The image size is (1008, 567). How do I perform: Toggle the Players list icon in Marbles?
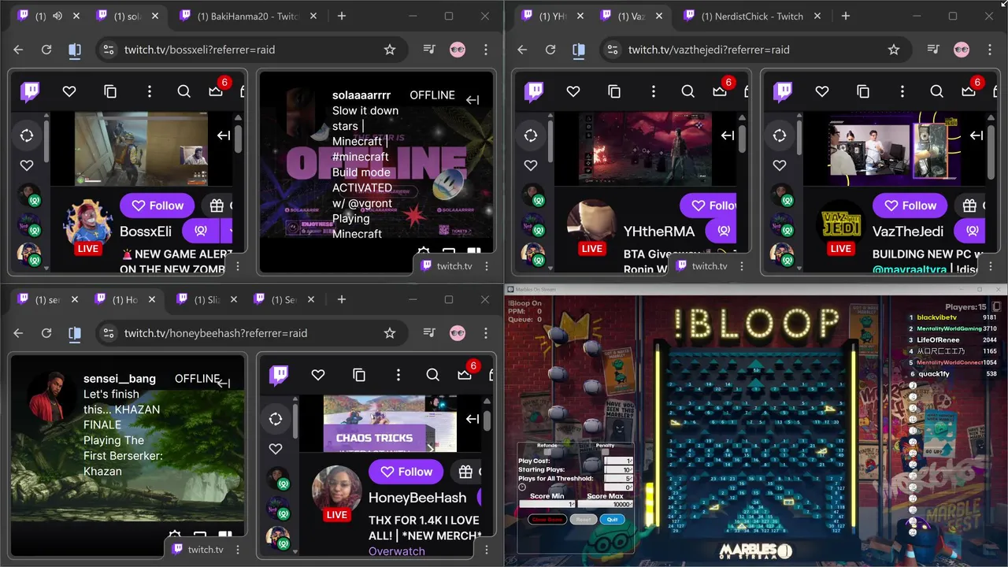[996, 306]
